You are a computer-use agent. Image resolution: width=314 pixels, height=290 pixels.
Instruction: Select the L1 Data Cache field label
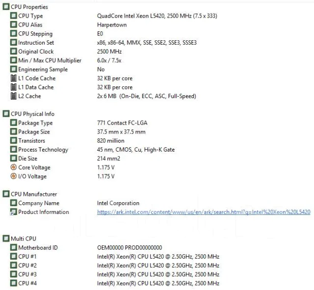[x=36, y=87]
